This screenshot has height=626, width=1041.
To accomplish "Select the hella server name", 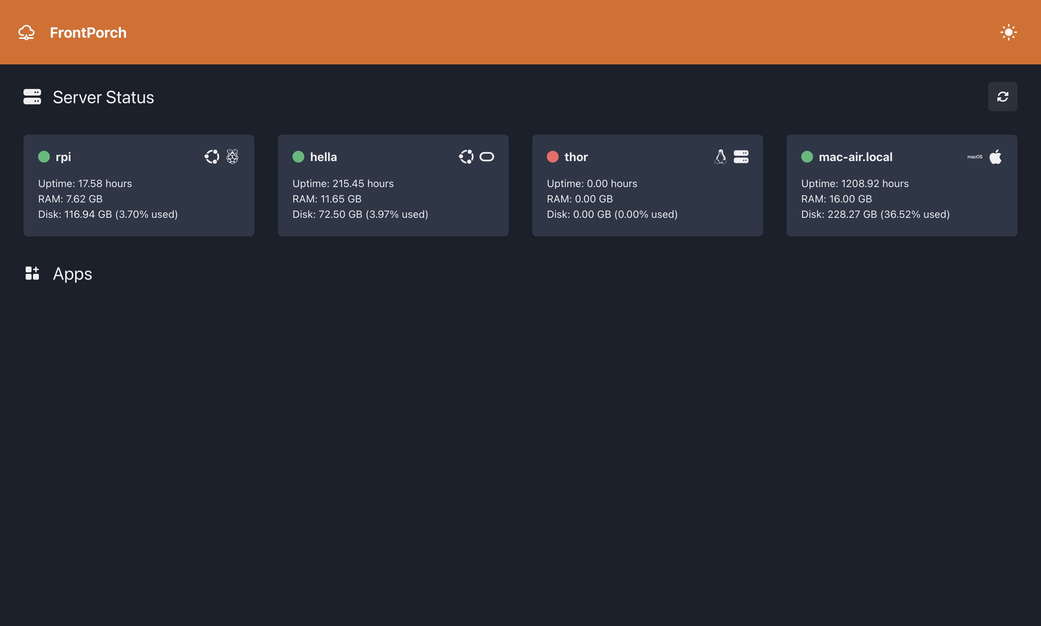I will (x=324, y=157).
